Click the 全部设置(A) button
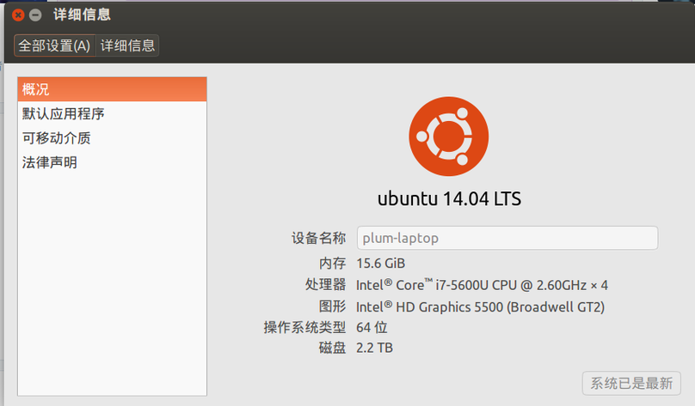Viewport: 695px width, 406px height. 54,45
